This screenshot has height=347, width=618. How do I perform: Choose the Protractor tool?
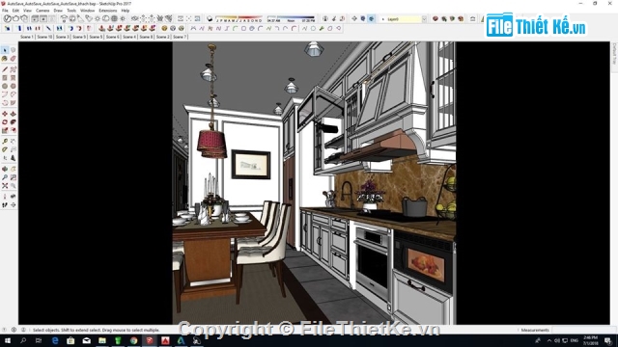click(5, 149)
